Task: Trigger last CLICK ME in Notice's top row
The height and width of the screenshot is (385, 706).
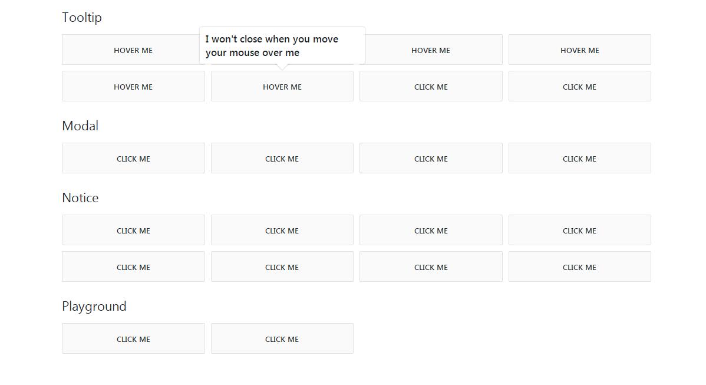Action: (579, 231)
